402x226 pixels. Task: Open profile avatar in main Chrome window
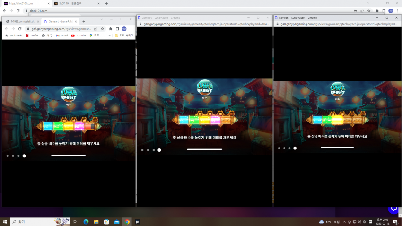pos(391,11)
